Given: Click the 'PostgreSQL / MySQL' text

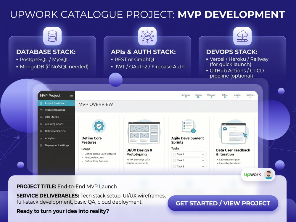Looking at the screenshot, I should pyautogui.click(x=44, y=59).
